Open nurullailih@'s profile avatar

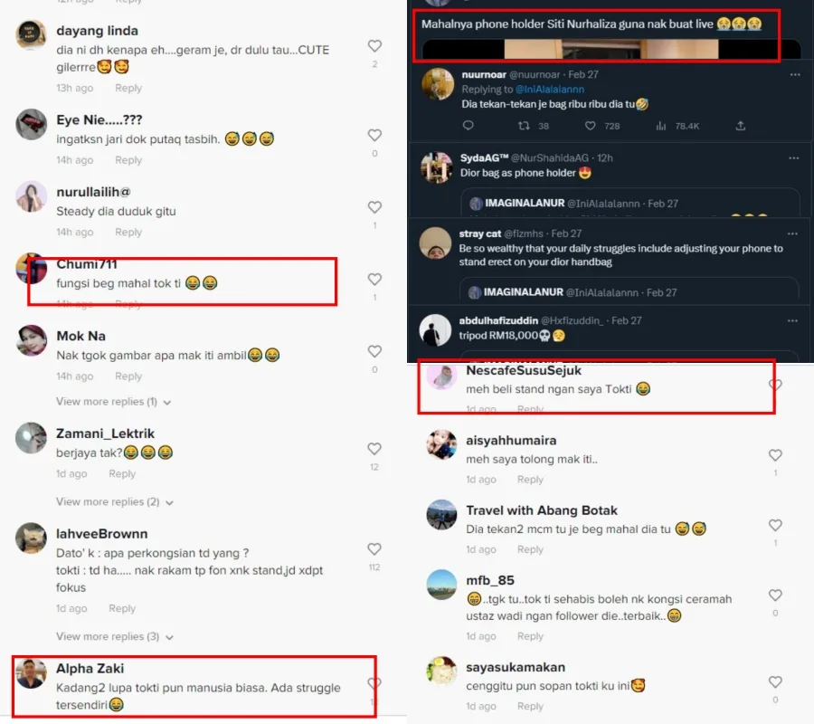point(31,197)
